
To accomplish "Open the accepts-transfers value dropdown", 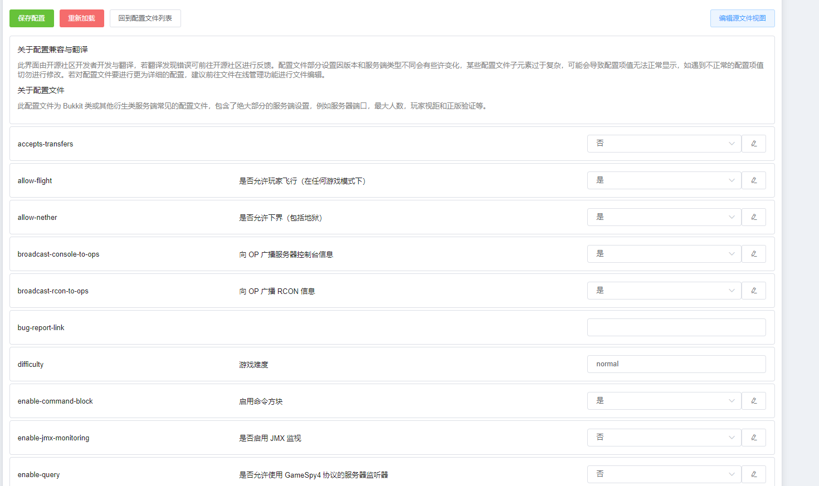I will pyautogui.click(x=664, y=144).
